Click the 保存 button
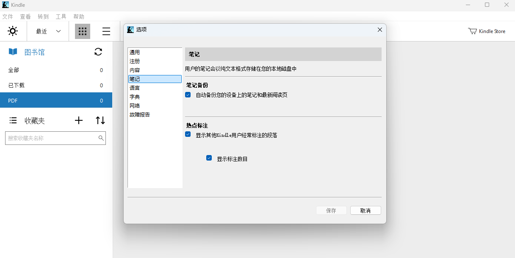Viewport: 515px width, 258px height. tap(331, 210)
